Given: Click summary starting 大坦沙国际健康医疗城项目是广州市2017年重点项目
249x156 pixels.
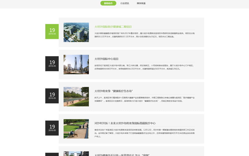Looking at the screenshot, I should pos(145,35).
